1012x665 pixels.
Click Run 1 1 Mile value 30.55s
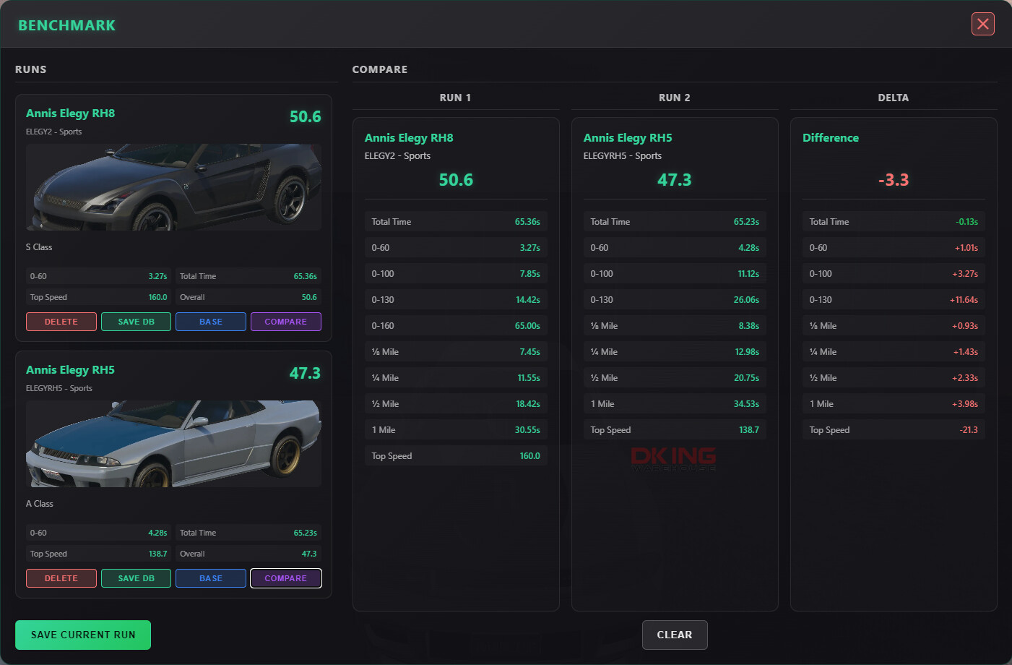(527, 430)
